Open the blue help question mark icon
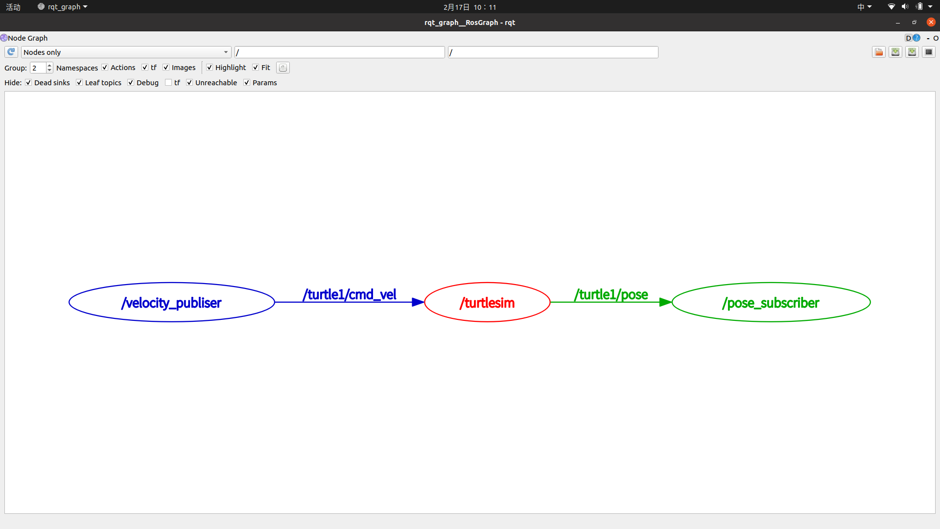 916,38
